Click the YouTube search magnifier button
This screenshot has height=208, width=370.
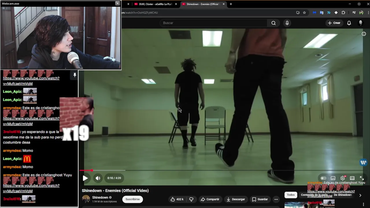pyautogui.click(x=273, y=23)
